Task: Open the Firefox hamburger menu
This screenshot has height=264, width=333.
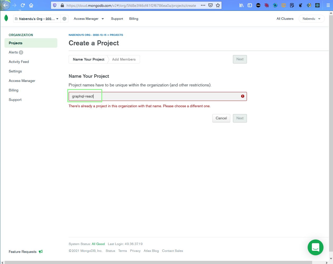Action: [328, 5]
